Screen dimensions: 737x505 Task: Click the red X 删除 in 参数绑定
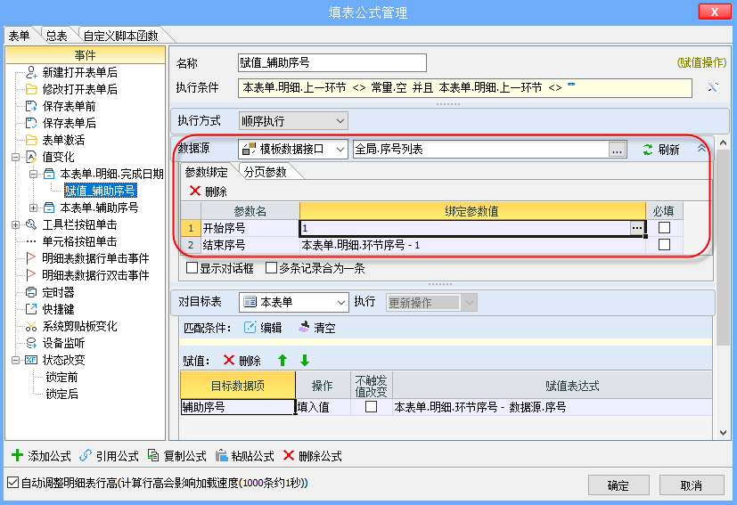click(194, 191)
